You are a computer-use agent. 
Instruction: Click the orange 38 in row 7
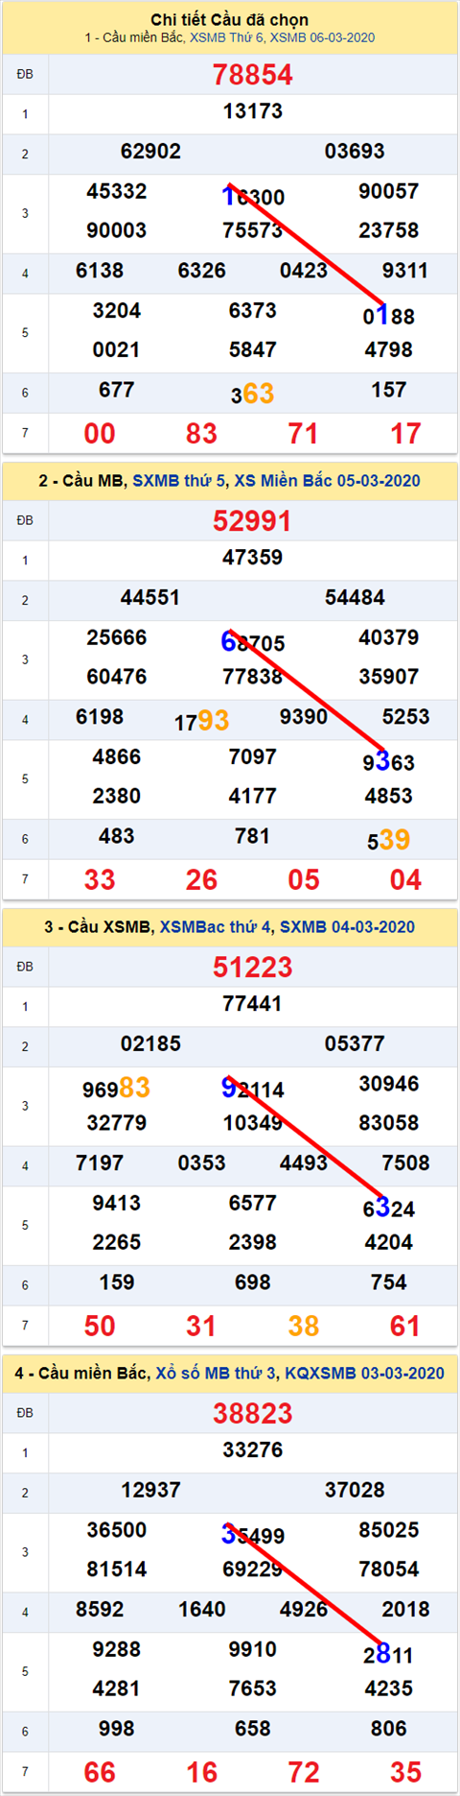point(304,1326)
